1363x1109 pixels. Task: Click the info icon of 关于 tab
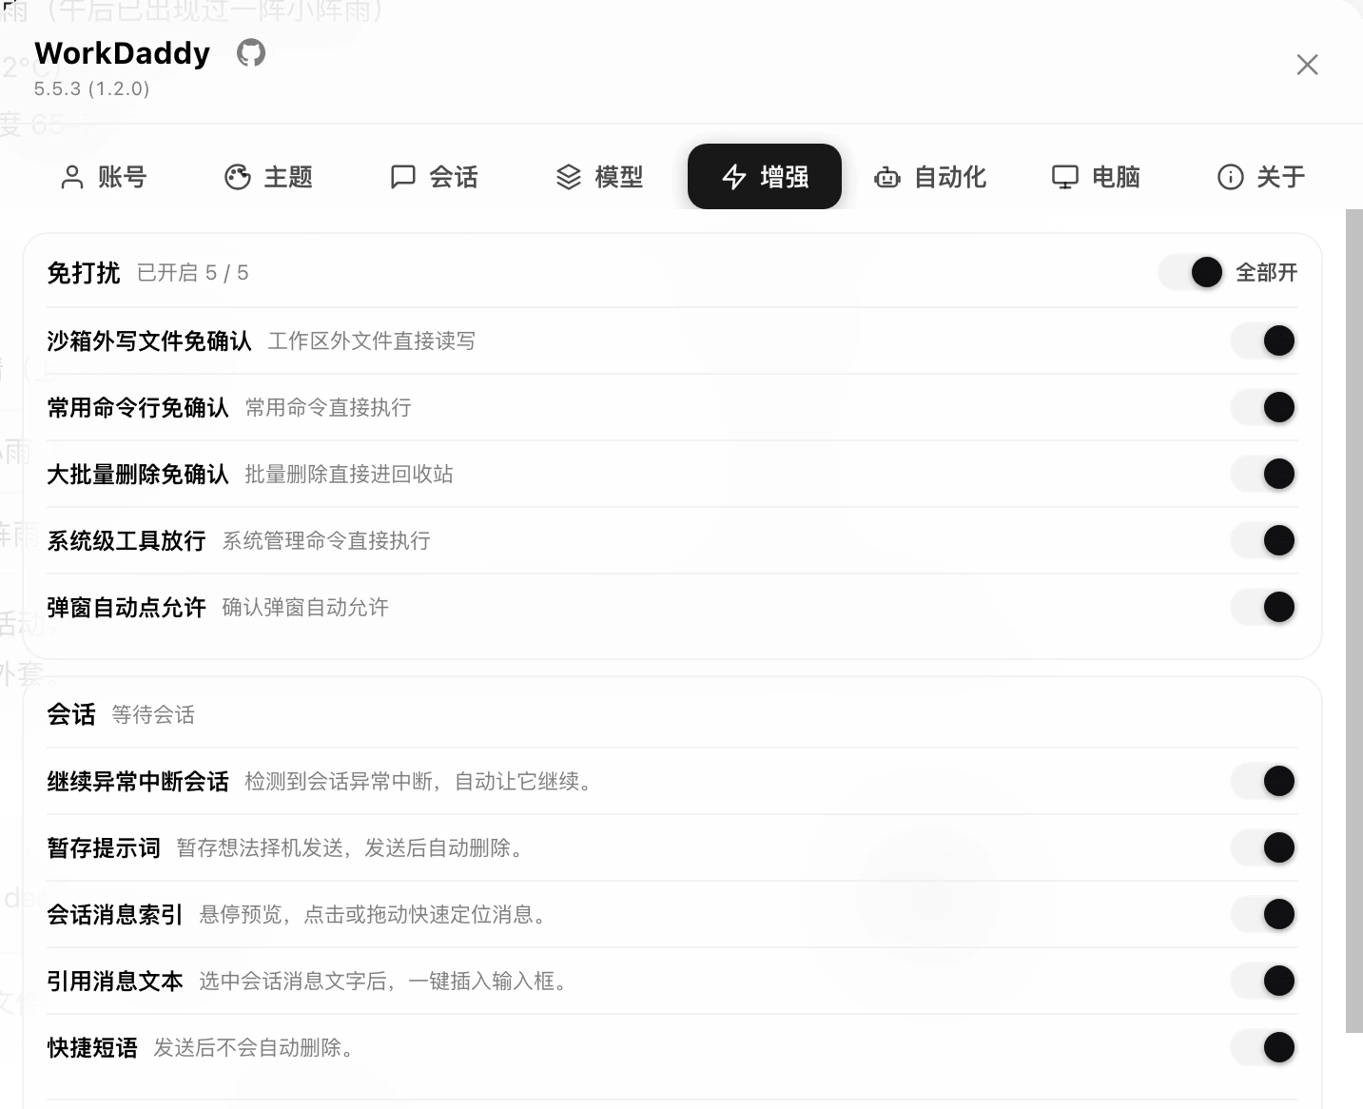1231,177
